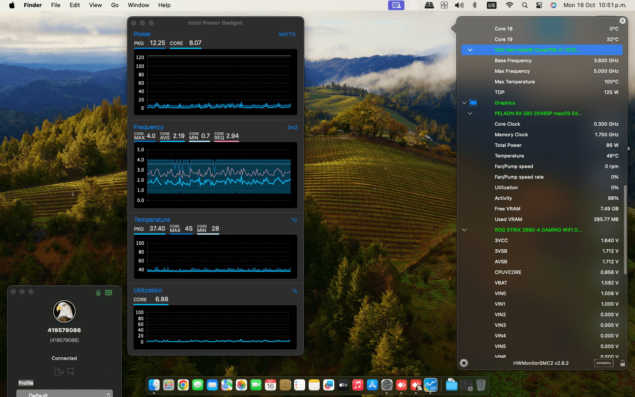Collapse the Graphics section chevron

point(464,103)
